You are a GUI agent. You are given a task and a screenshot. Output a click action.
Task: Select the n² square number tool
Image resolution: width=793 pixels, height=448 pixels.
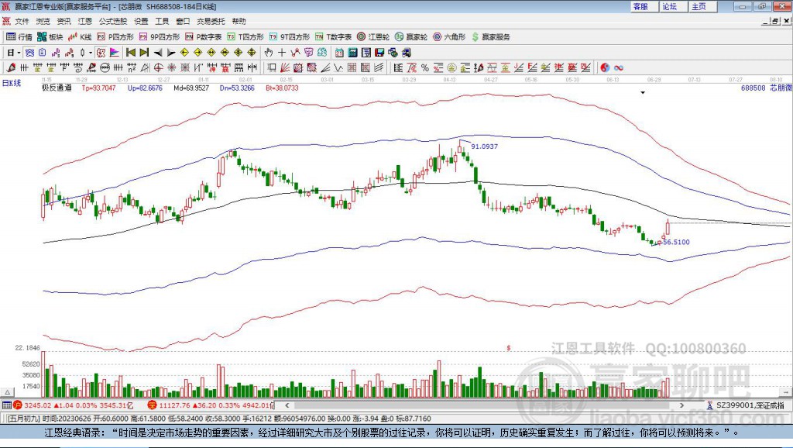132,67
